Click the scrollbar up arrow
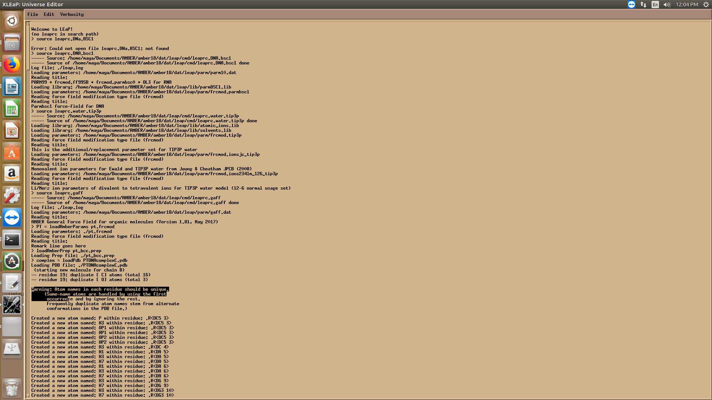The height and width of the screenshot is (400, 712). point(28,24)
